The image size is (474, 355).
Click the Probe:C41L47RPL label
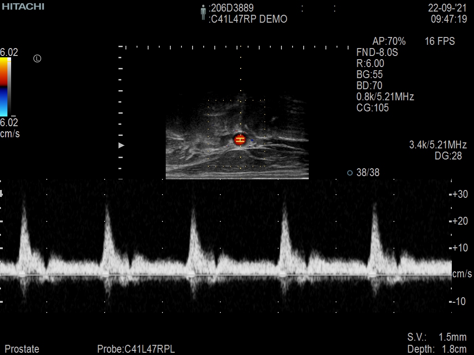(x=136, y=349)
